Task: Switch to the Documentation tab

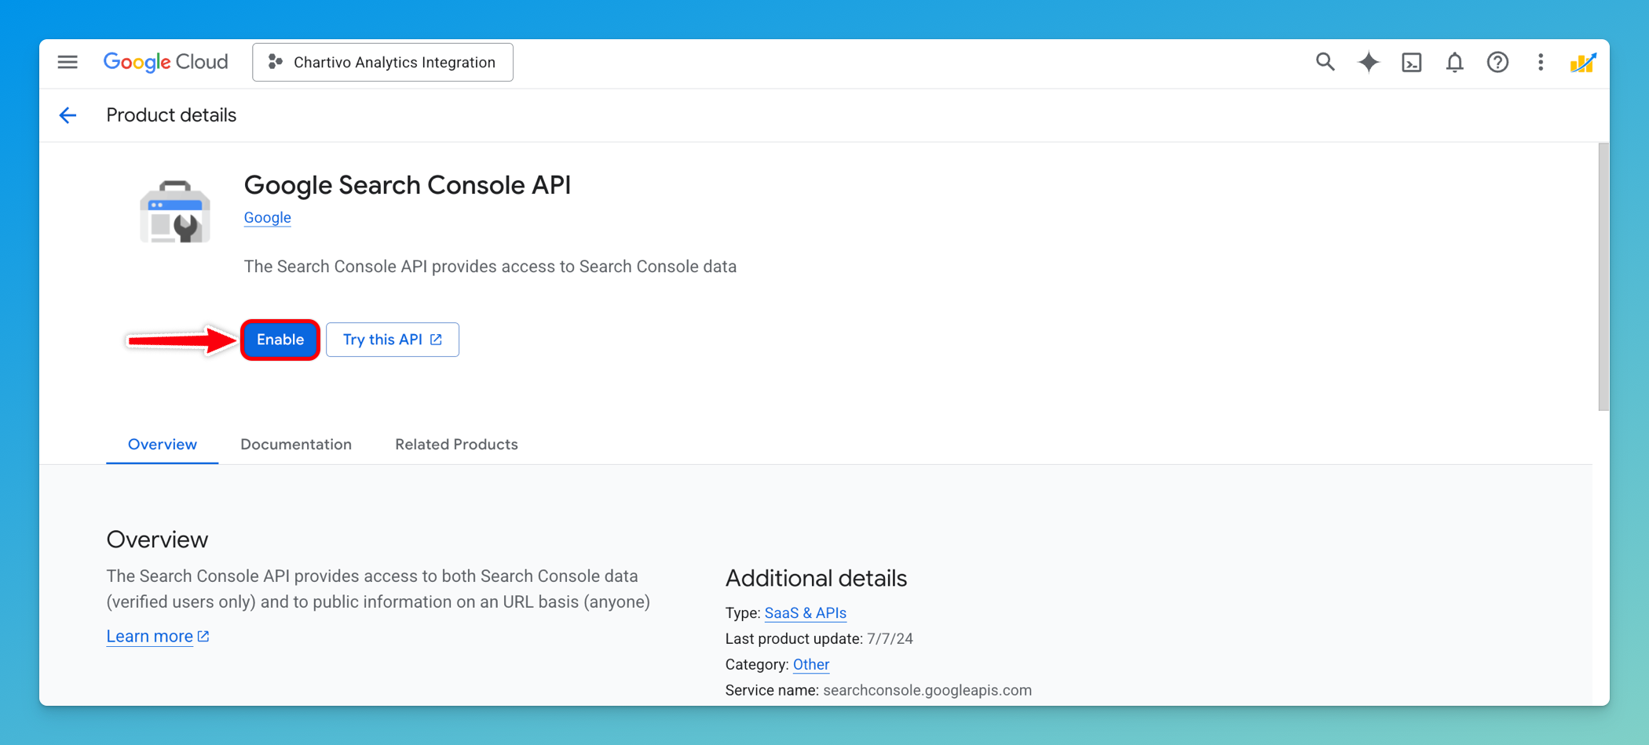Action: click(x=296, y=444)
